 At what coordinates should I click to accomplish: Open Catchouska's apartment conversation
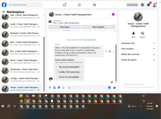[x=22, y=71]
